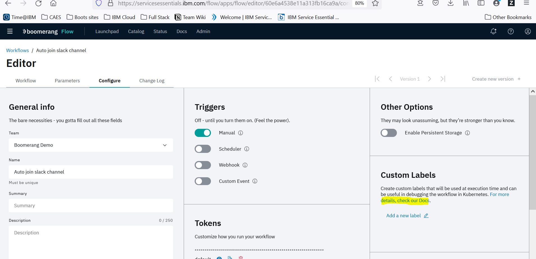Switch to the Workflow tab
536x259 pixels.
click(26, 81)
